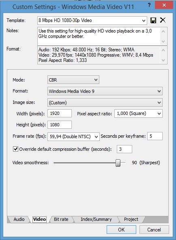
Task: Click the help question mark in title bar
Action: pos(149,5)
